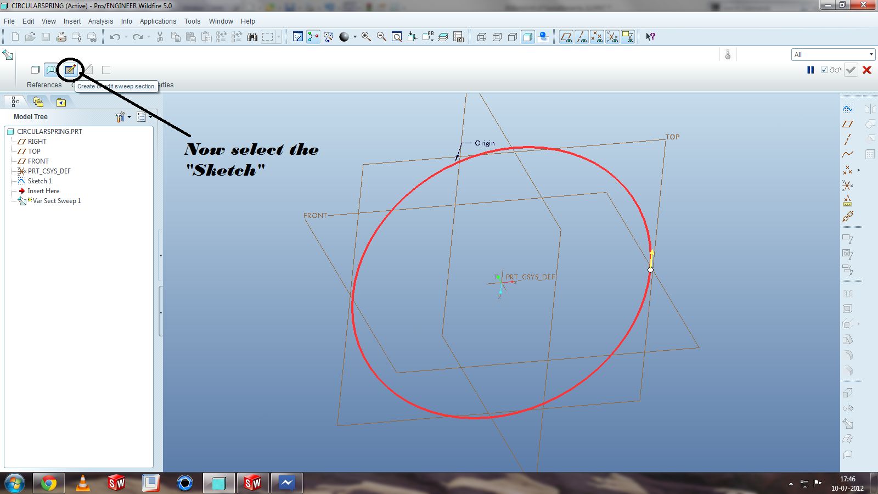The image size is (878, 494).
Task: Open the Analysis menu
Action: point(101,21)
